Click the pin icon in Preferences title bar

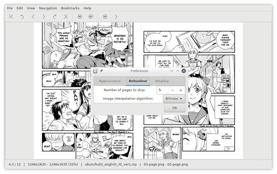pyautogui.click(x=101, y=71)
